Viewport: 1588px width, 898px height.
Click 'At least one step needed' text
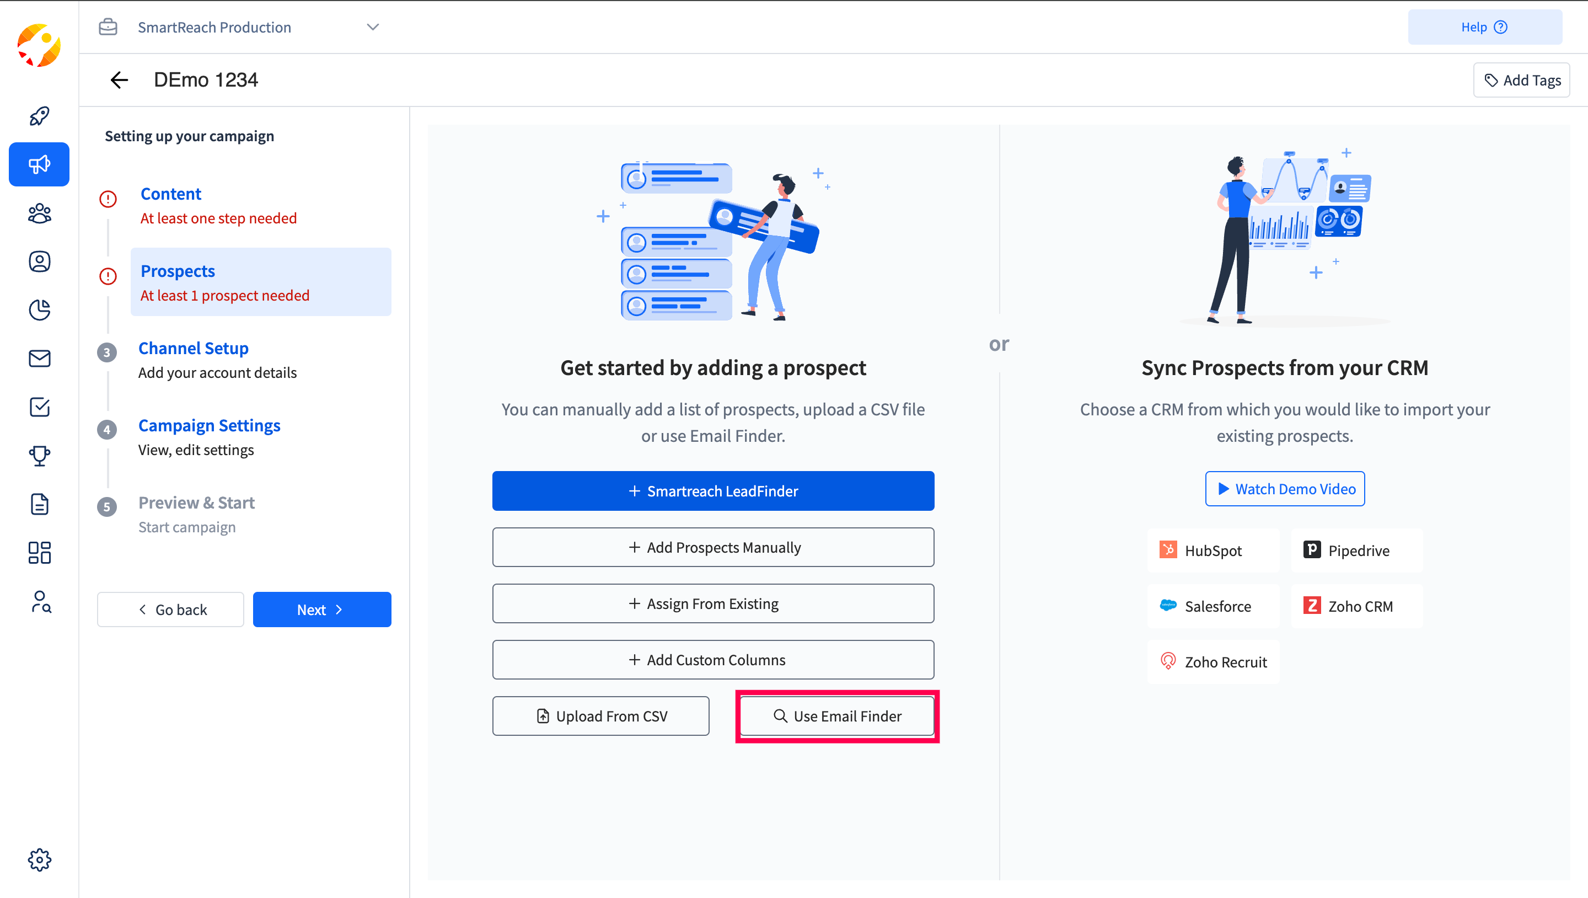[218, 218]
